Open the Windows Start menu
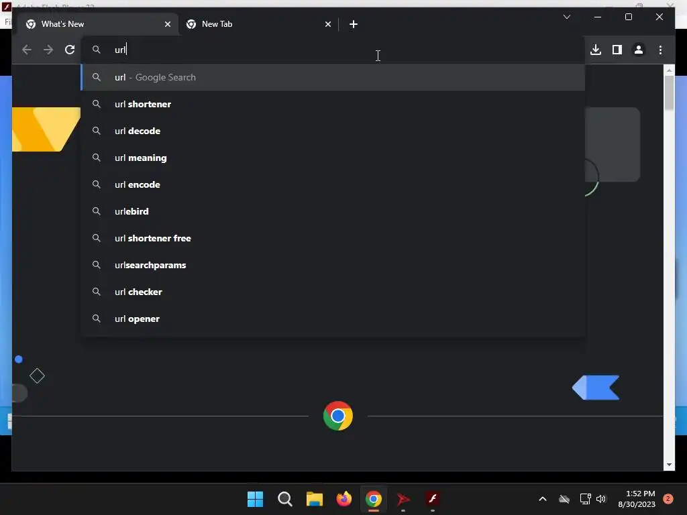 (255, 499)
